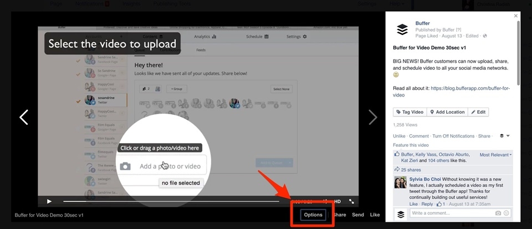The width and height of the screenshot is (532, 229).
Task: Click the thumbs-up count on Sylvia's comment
Action: pos(441,204)
